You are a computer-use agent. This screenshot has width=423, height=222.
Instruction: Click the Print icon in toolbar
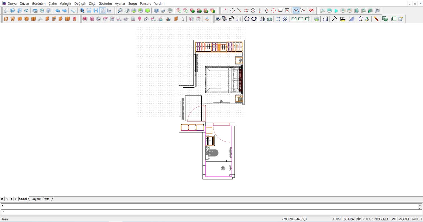(35, 11)
